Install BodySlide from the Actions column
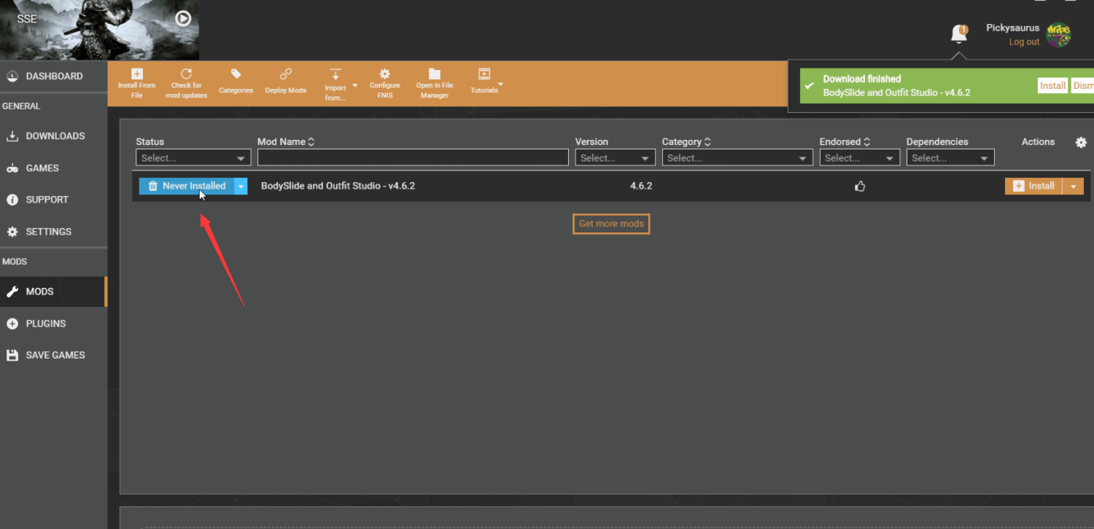The image size is (1094, 529). tap(1033, 187)
